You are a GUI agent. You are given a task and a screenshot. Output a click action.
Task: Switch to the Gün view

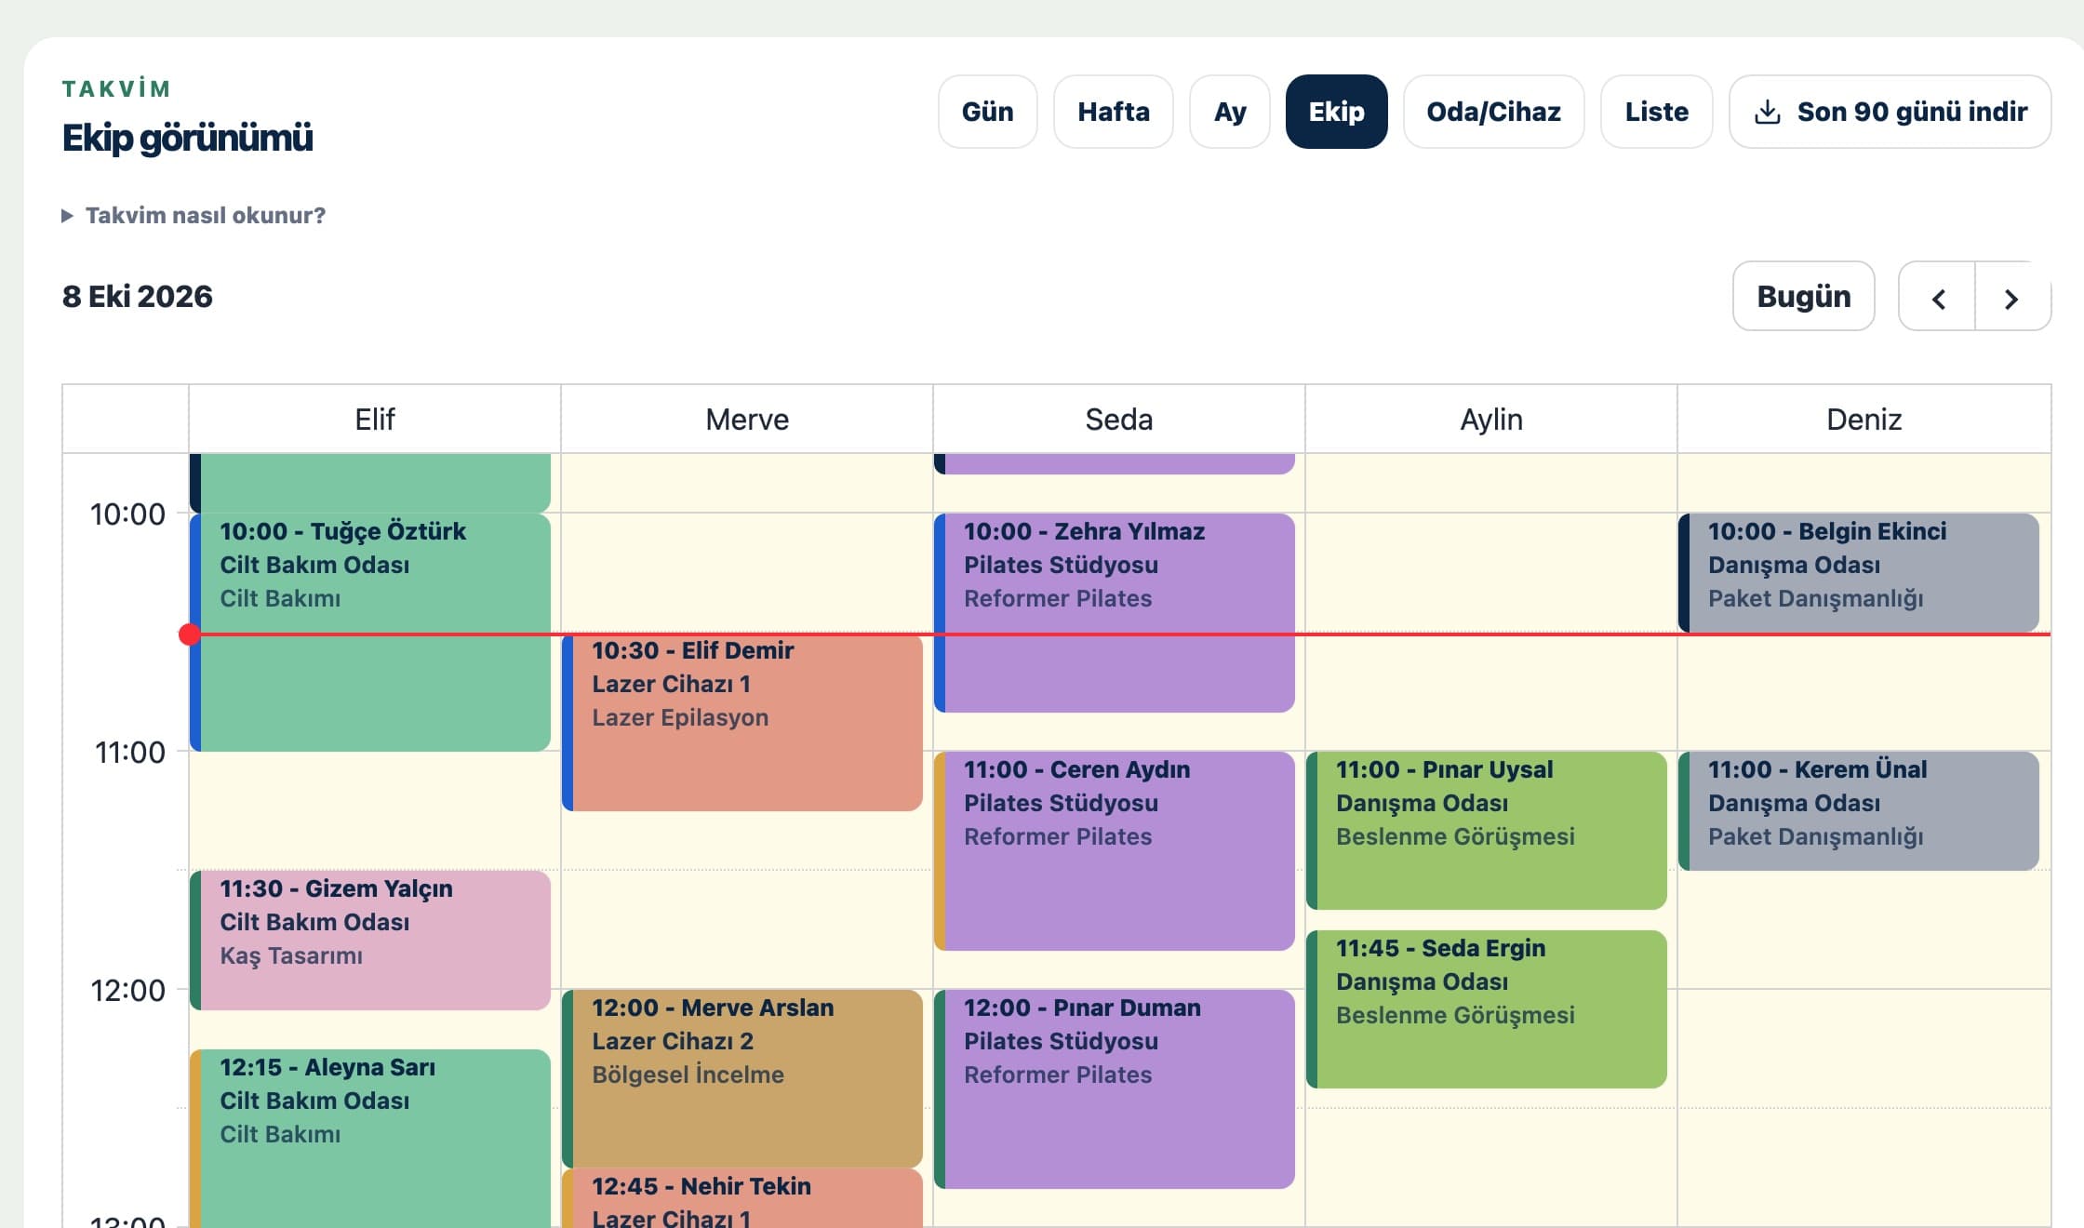pos(987,112)
